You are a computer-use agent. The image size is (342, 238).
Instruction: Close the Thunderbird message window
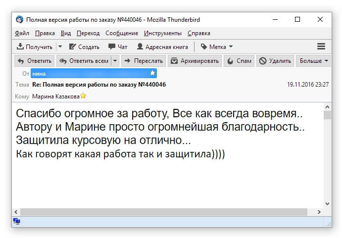320,19
